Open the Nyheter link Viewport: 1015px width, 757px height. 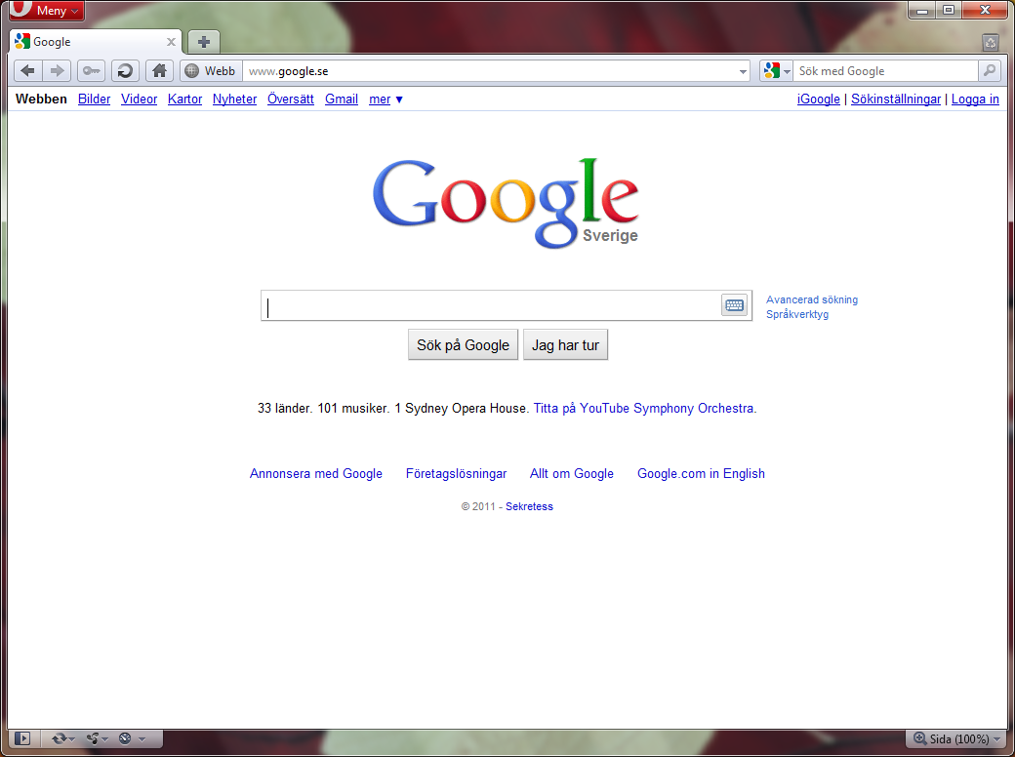point(234,99)
